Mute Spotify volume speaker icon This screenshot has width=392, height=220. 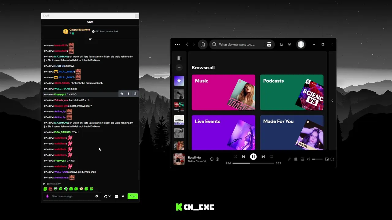coord(308,159)
